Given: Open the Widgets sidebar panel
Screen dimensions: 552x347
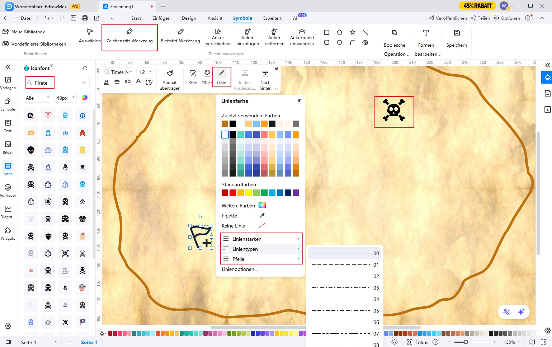Looking at the screenshot, I should (x=8, y=233).
